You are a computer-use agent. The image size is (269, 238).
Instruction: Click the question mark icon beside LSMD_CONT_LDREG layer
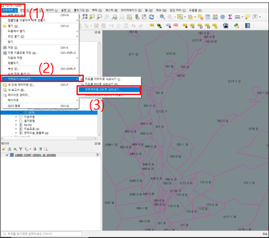click(x=97, y=155)
